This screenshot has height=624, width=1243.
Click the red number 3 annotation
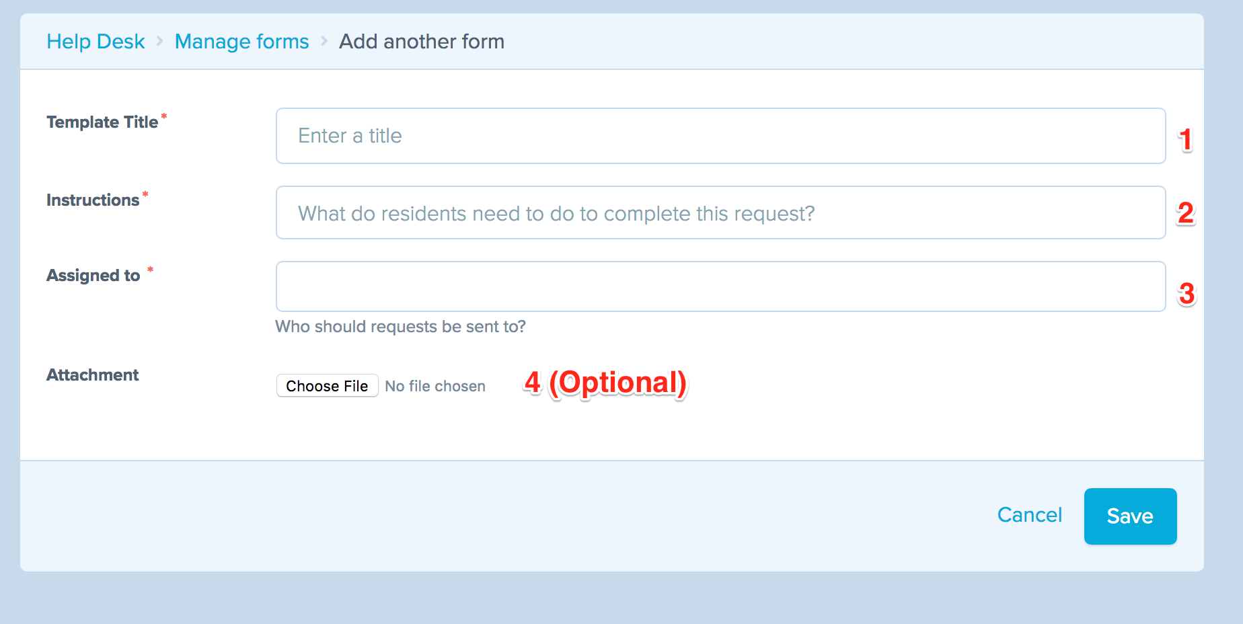pos(1186,294)
